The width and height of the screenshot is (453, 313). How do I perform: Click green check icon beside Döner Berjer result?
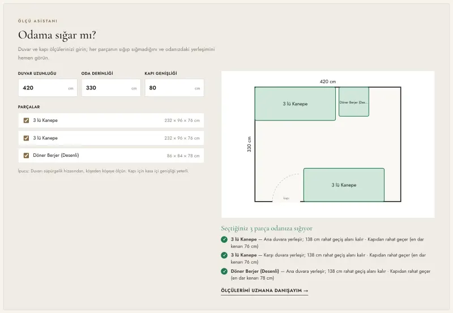[x=224, y=272]
